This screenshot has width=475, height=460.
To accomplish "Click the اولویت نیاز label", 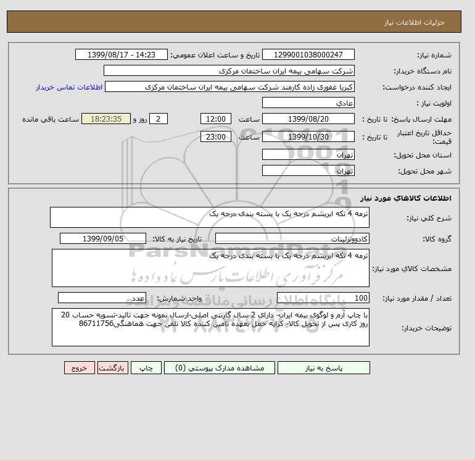I will pos(434,103).
